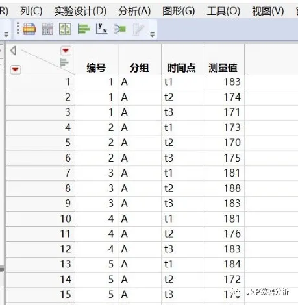Open the columns red triangle menu

click(66, 51)
